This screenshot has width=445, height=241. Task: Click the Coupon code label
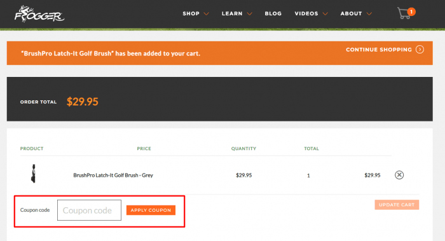tap(35, 210)
